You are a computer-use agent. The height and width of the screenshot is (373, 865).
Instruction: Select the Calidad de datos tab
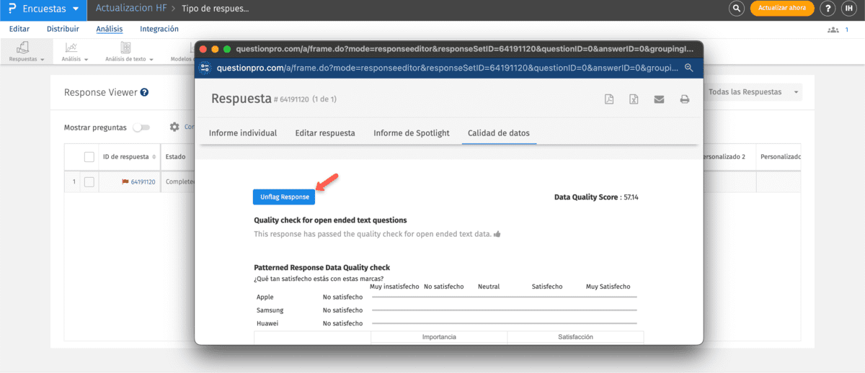(x=499, y=133)
